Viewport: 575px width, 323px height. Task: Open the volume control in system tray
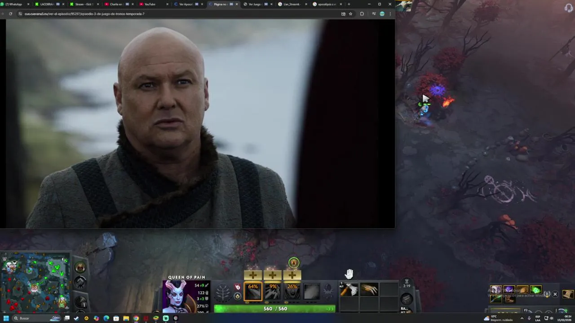pos(551,318)
